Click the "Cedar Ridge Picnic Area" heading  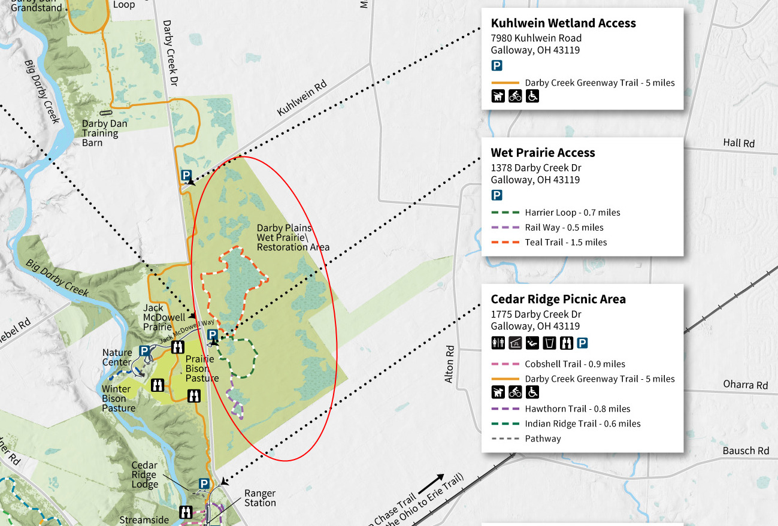click(x=558, y=299)
